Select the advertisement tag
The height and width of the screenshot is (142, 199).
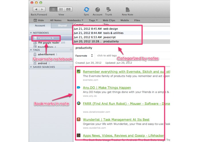[51, 54]
